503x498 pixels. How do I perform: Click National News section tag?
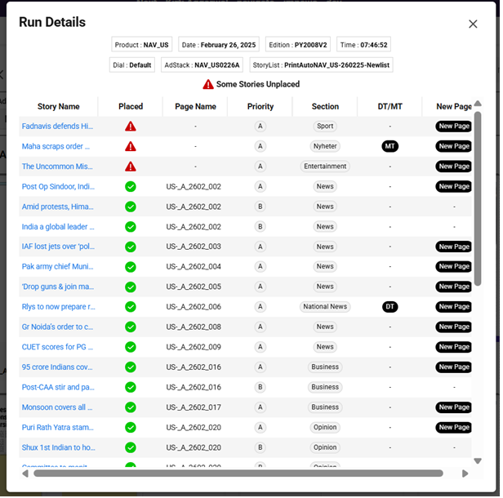pos(325,307)
